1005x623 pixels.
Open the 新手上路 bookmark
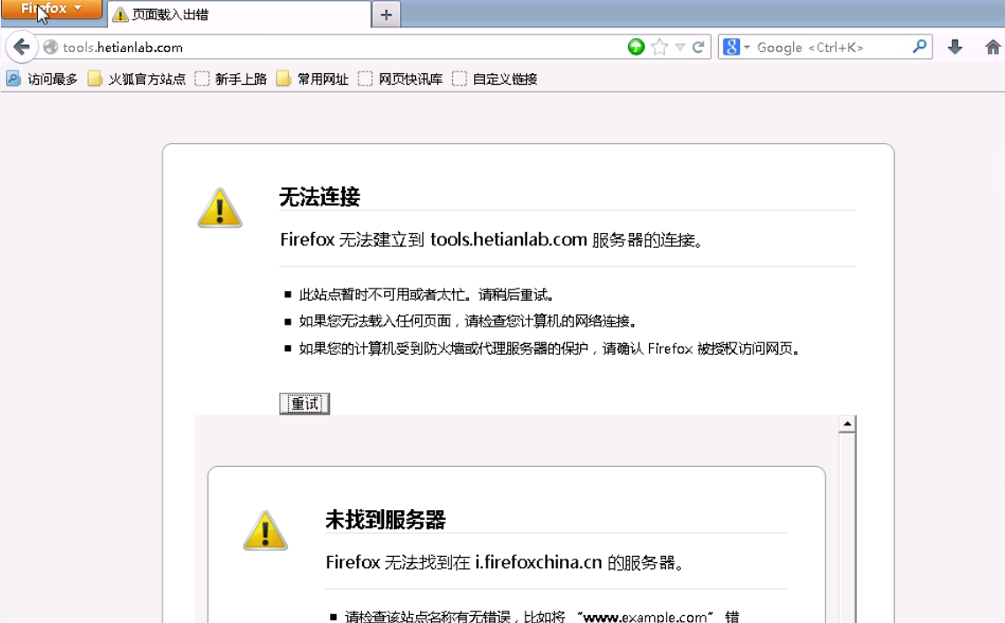pyautogui.click(x=230, y=79)
